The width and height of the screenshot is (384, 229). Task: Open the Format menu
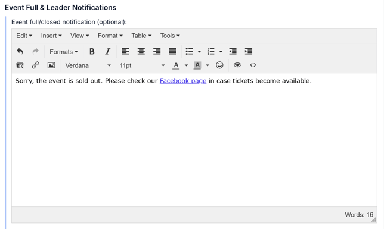(110, 36)
